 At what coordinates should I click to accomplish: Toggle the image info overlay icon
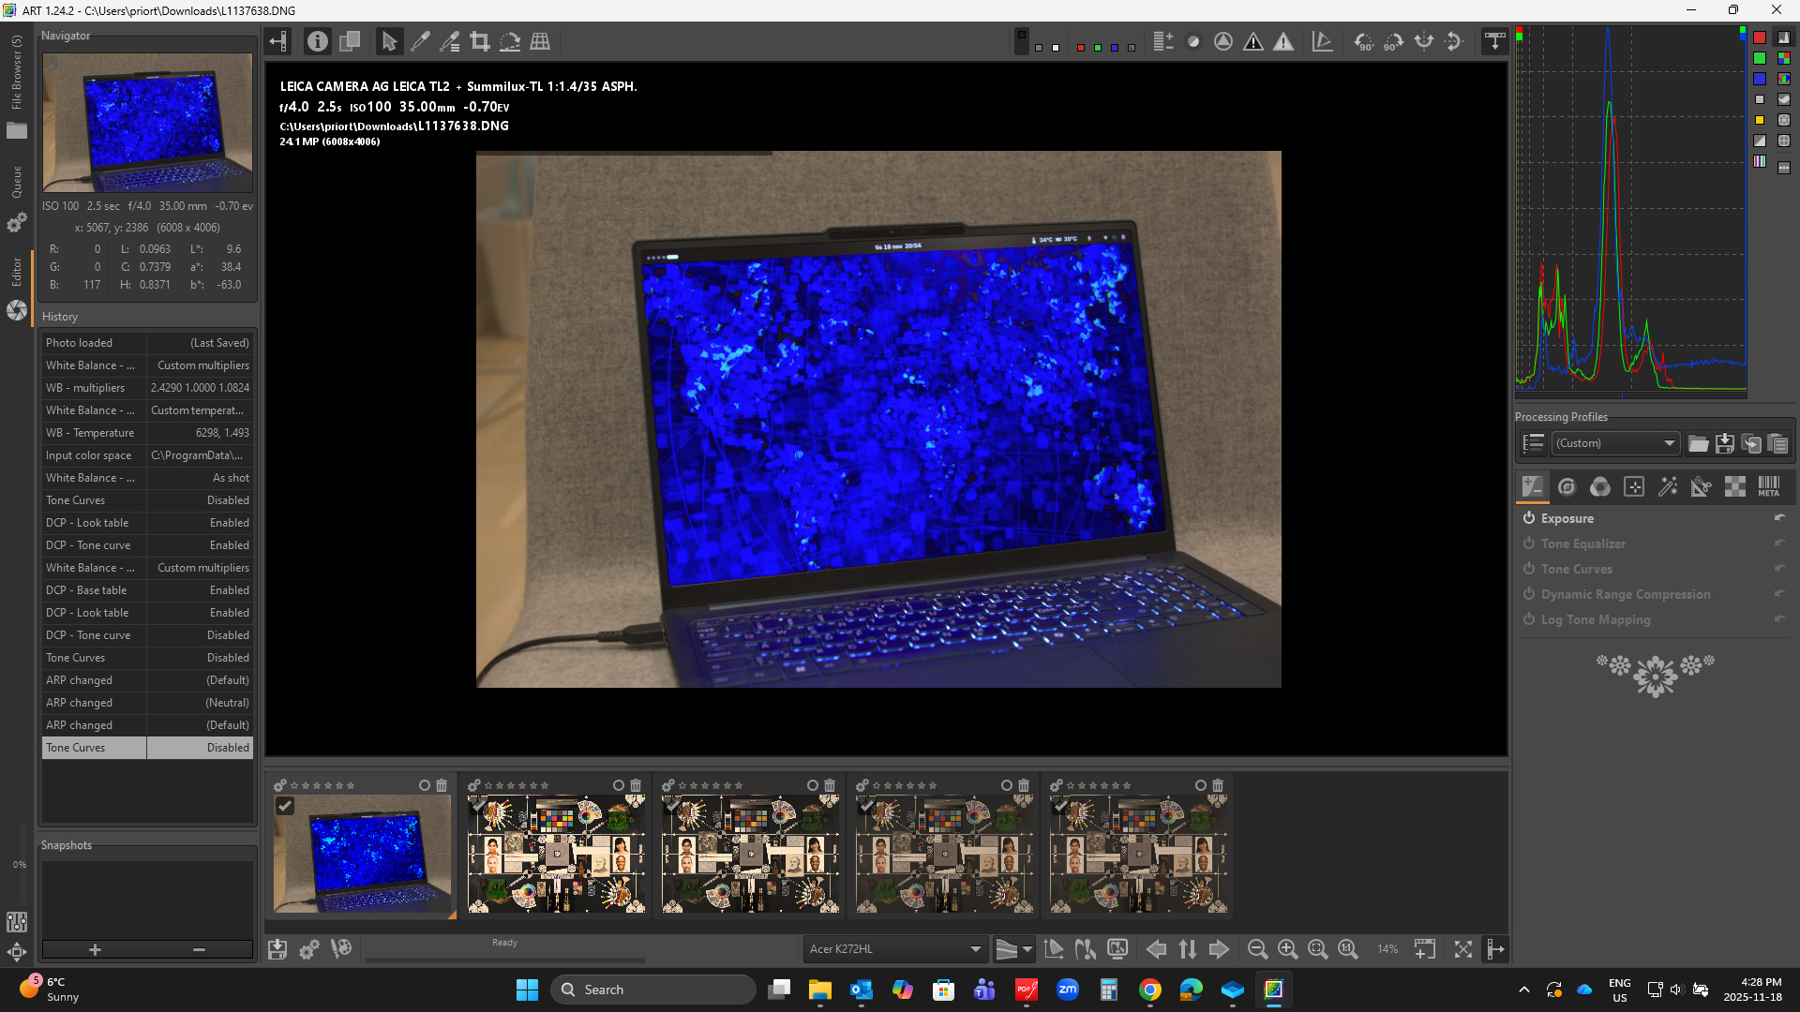point(318,41)
